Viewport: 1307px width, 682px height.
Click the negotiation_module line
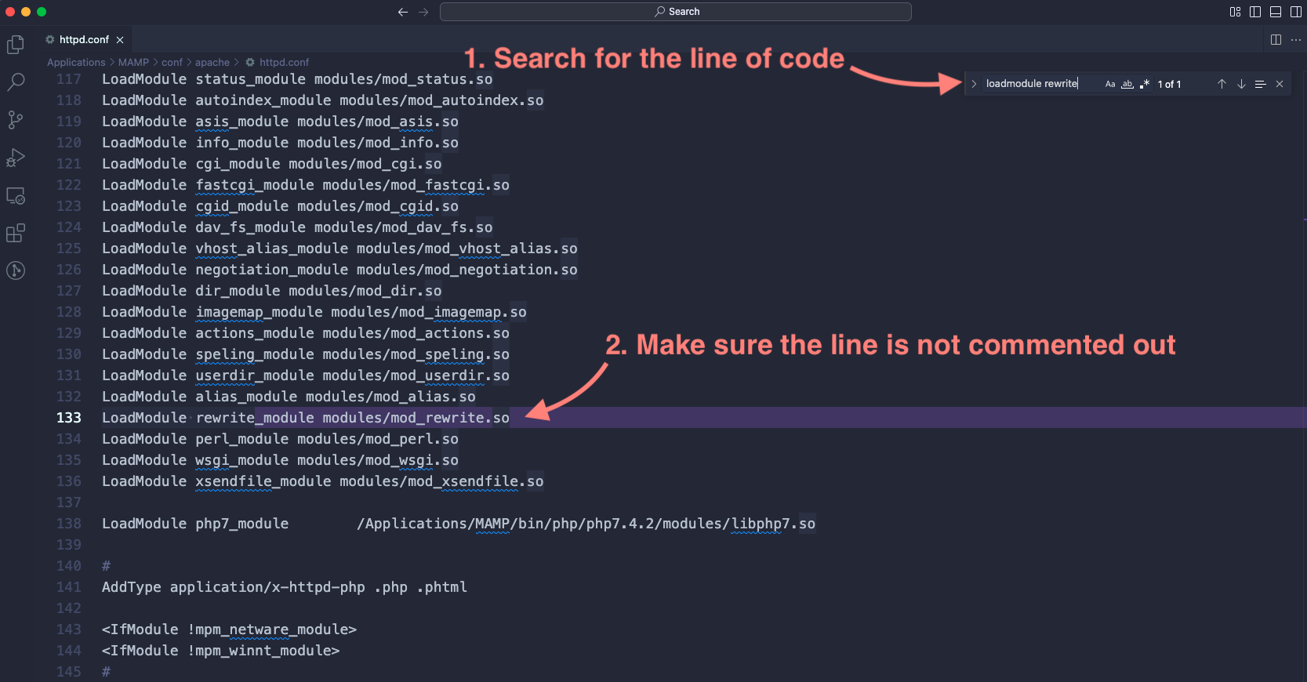coord(339,270)
